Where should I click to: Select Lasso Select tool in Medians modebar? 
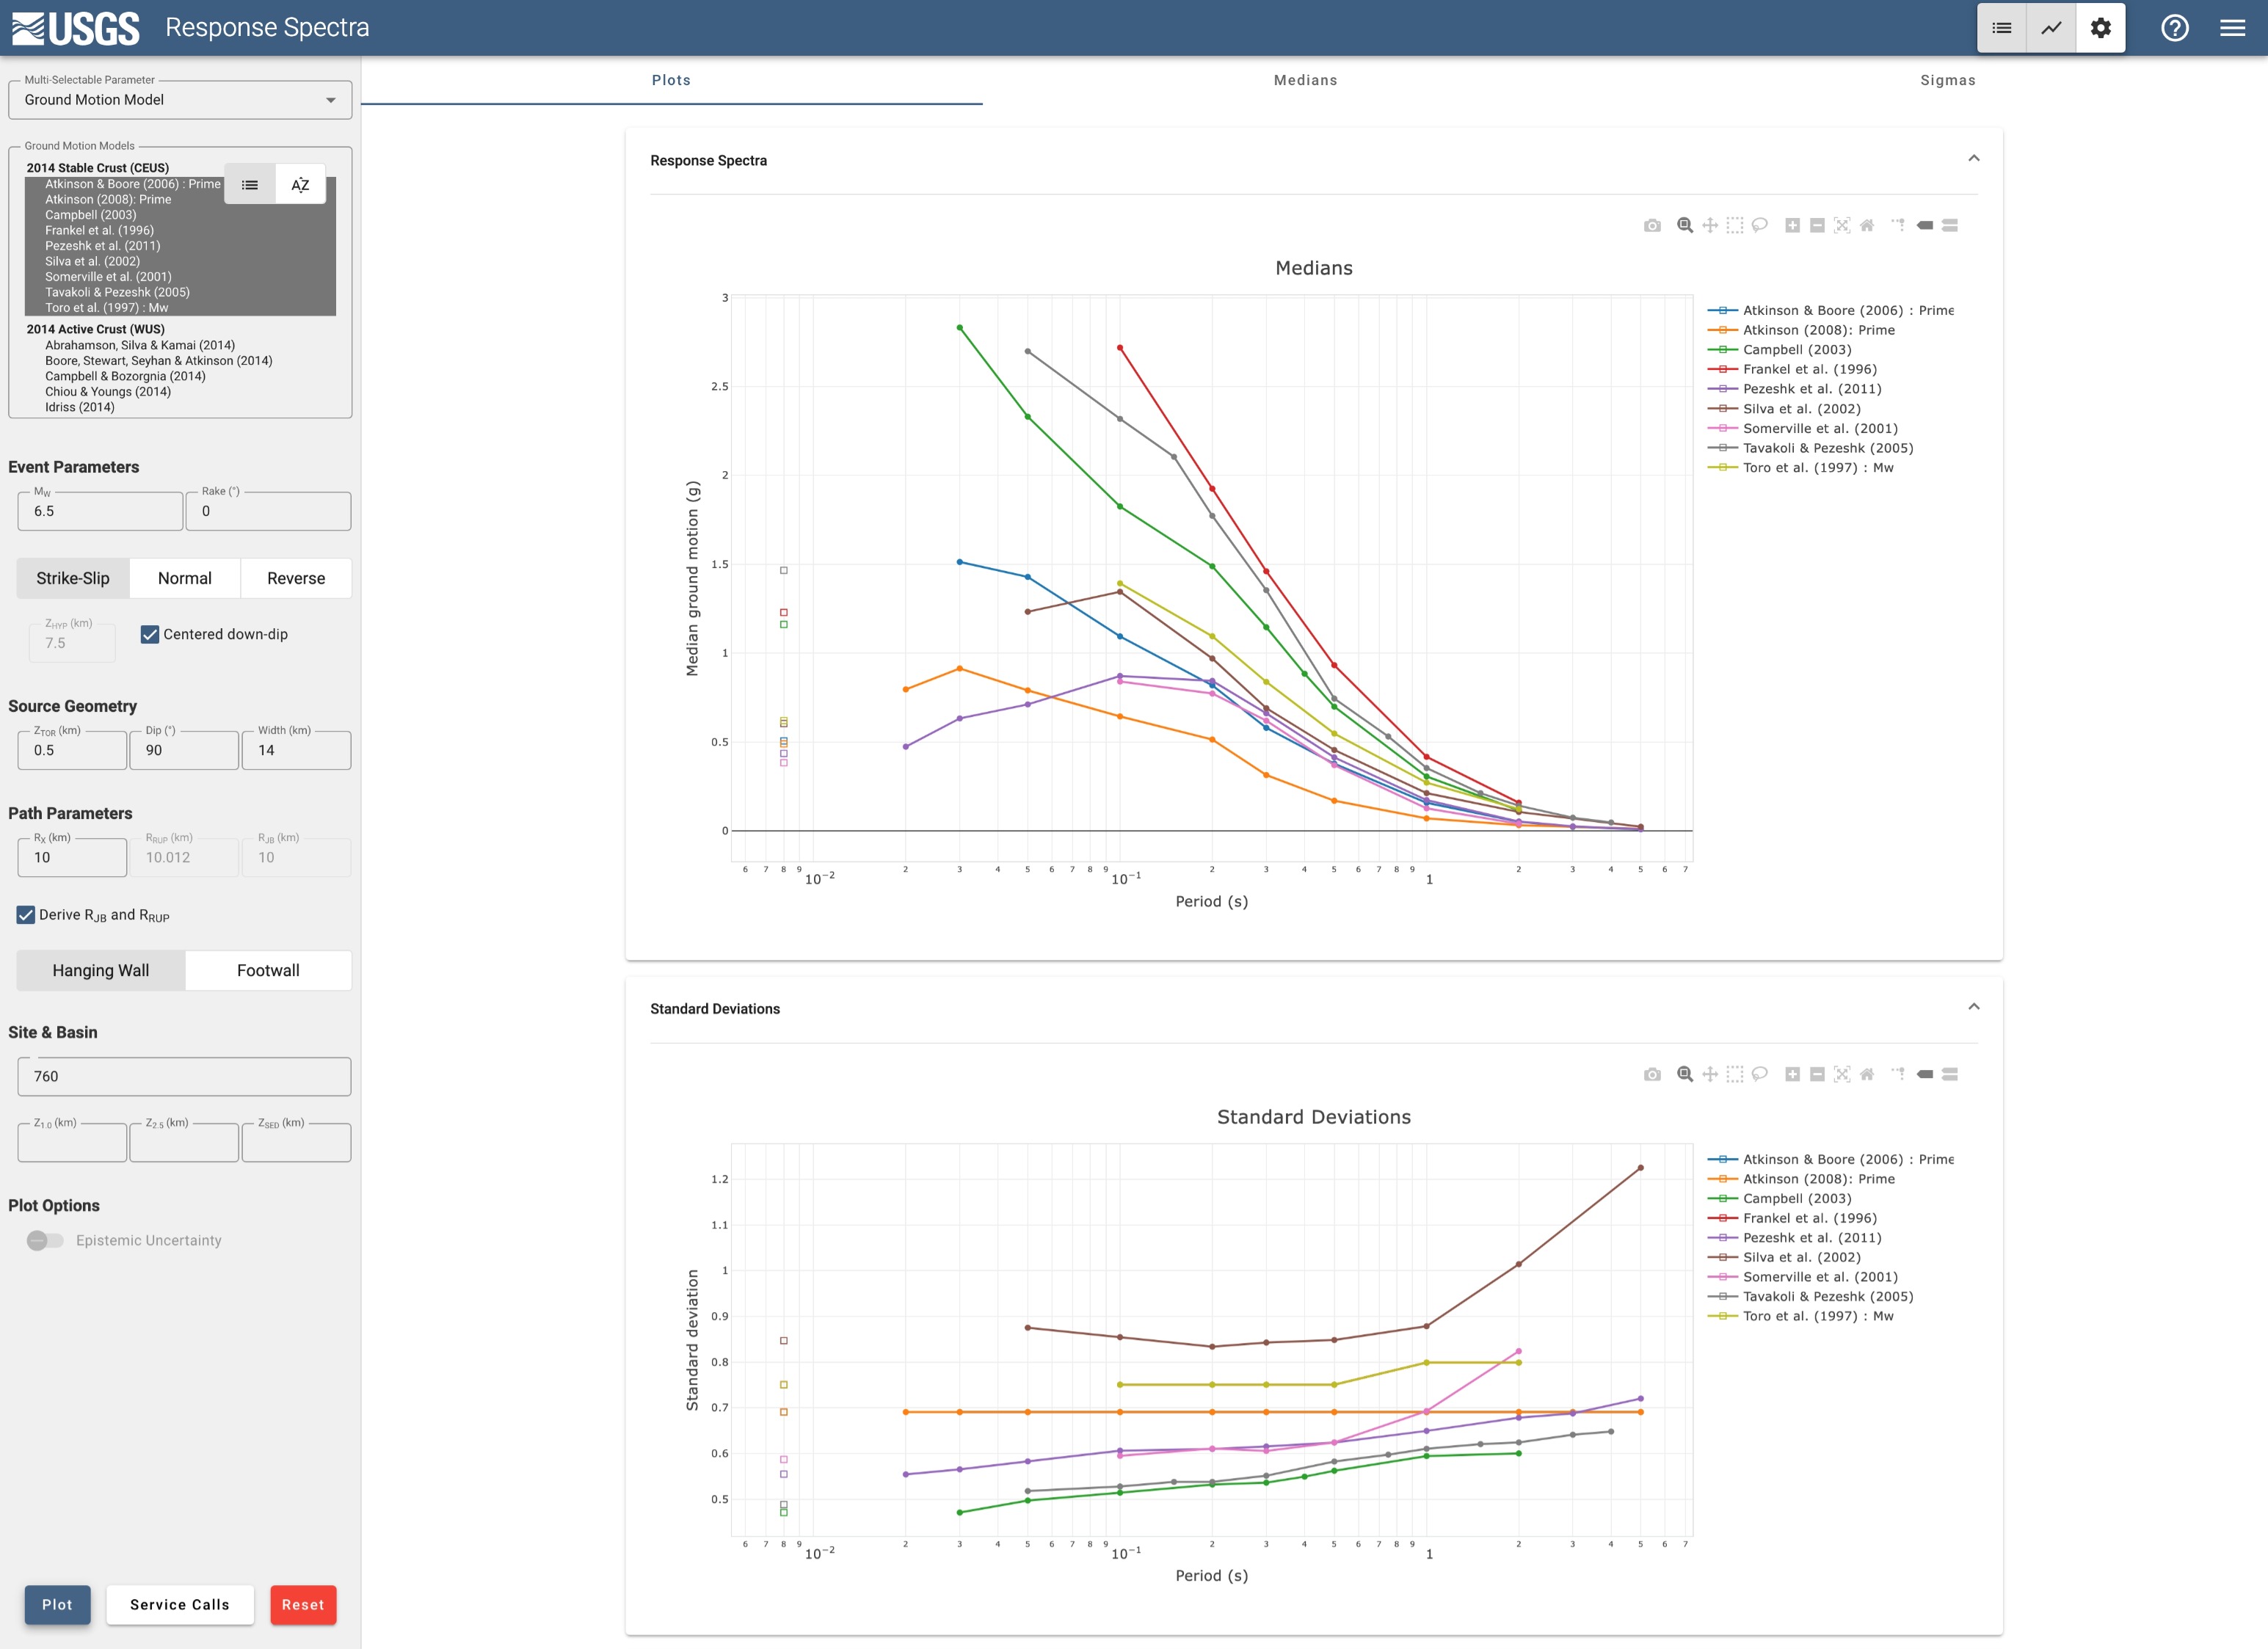[1760, 226]
